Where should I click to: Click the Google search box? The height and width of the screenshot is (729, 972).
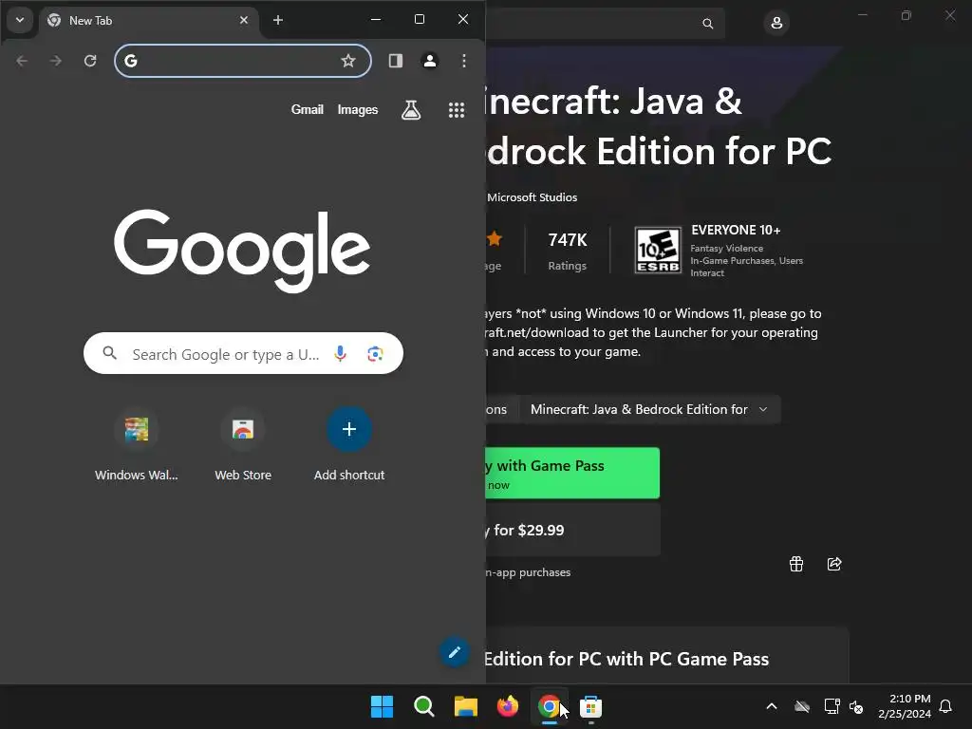click(243, 353)
